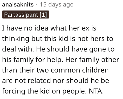Click the line "forcing the kid on people"
Screen dimensions: 123x99
(x=53, y=91)
